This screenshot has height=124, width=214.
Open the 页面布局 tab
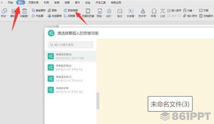[33, 3]
